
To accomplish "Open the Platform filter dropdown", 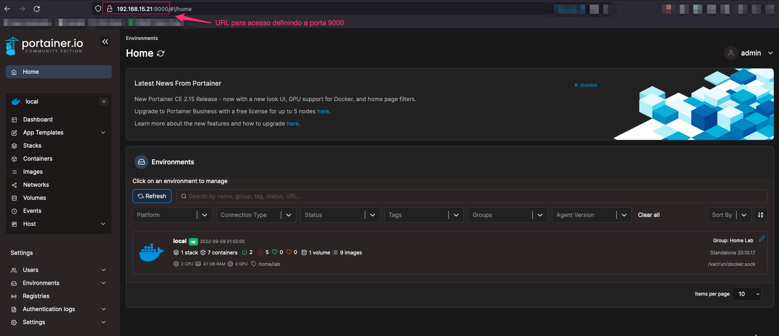I will click(x=172, y=215).
